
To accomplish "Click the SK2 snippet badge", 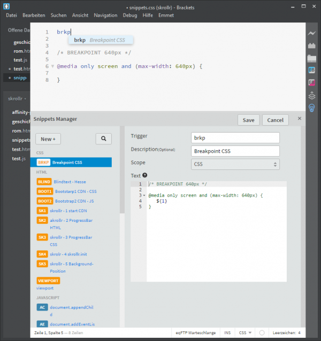I will 42,220.
